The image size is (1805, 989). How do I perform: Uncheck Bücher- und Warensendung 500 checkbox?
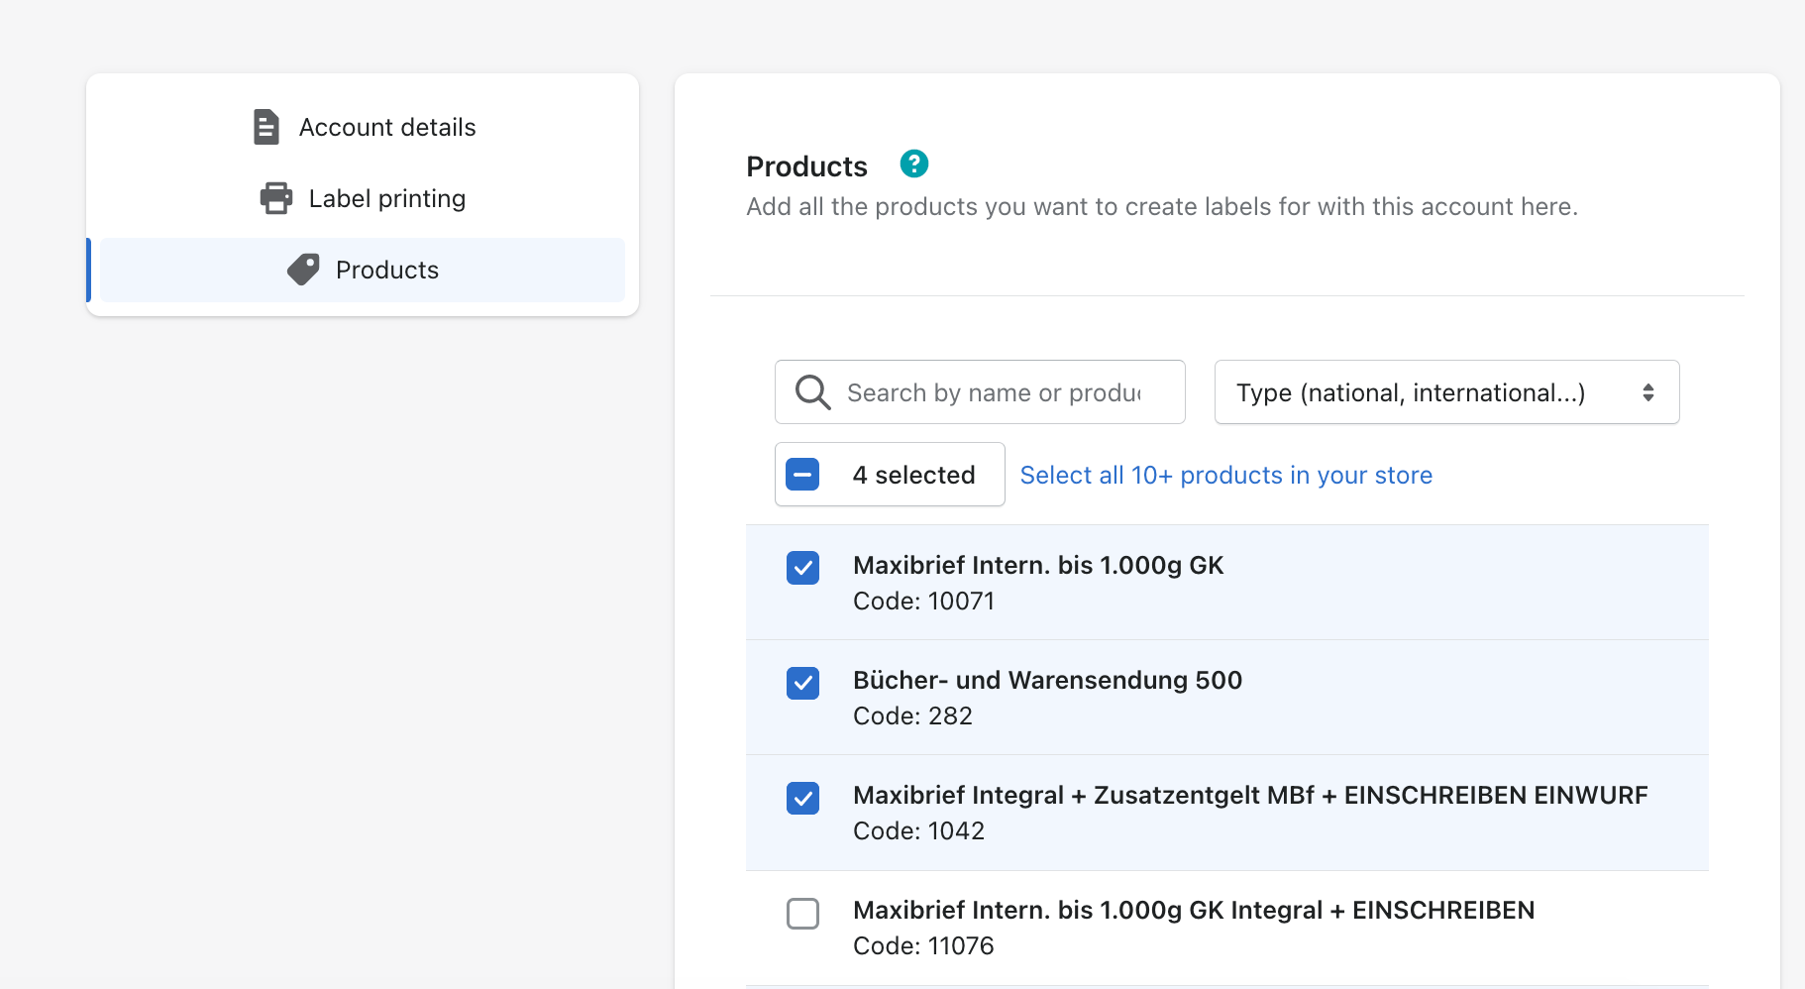pyautogui.click(x=802, y=683)
